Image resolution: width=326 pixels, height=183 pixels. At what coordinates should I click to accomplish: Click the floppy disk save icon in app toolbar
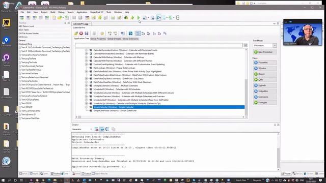(87, 34)
